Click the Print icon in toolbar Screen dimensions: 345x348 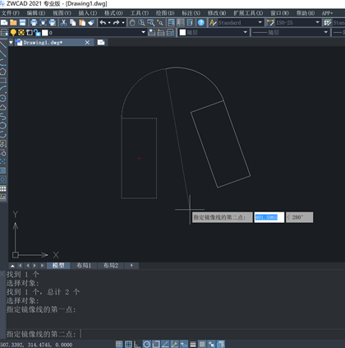pyautogui.click(x=34, y=22)
